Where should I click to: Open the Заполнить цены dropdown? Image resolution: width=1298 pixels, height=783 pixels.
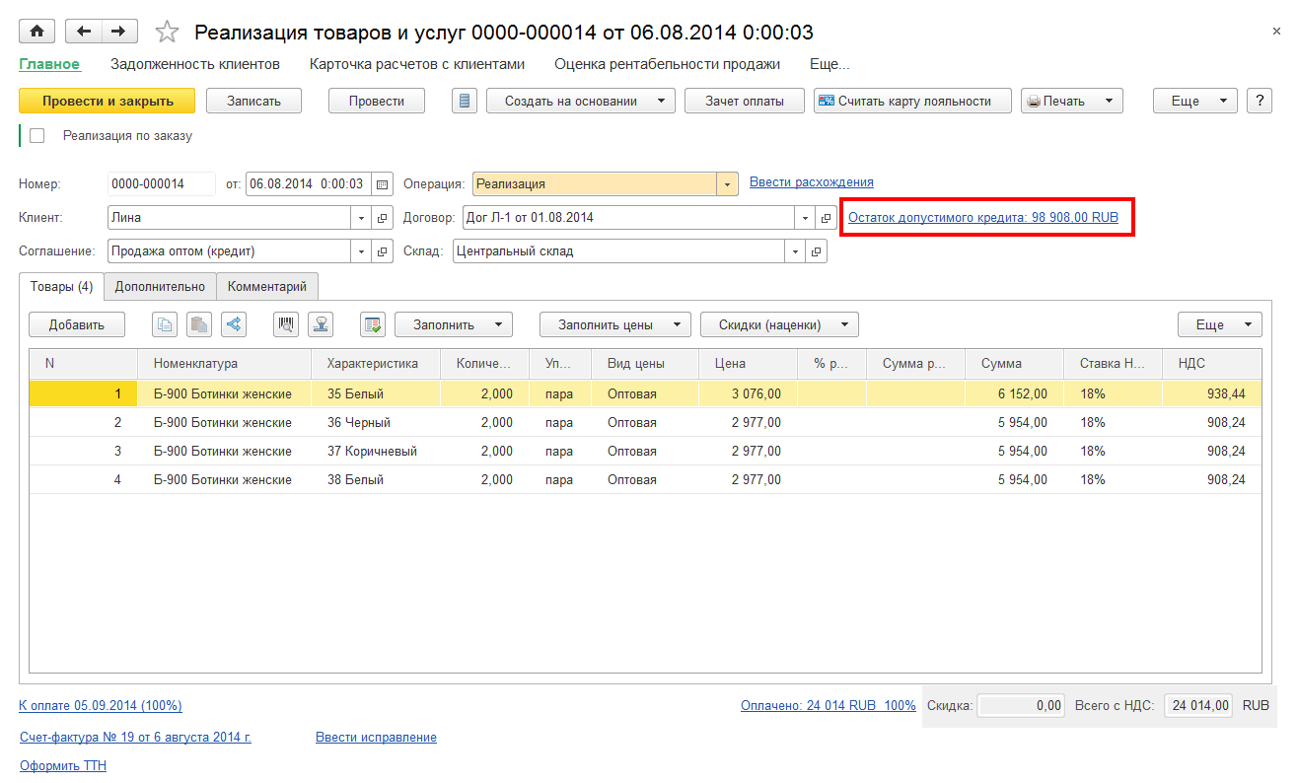click(615, 324)
